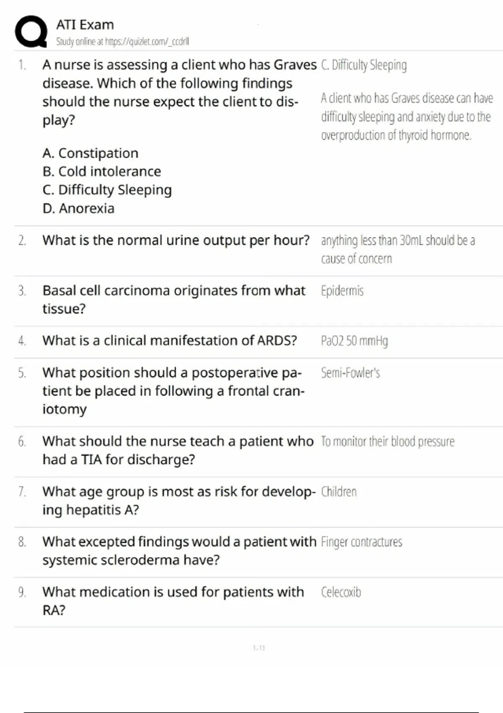This screenshot has height=713, width=503.
Task: Click the page number at bottom
Action: [259, 648]
